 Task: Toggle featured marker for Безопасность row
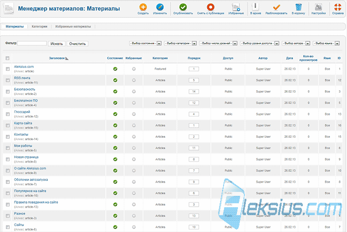(134, 91)
